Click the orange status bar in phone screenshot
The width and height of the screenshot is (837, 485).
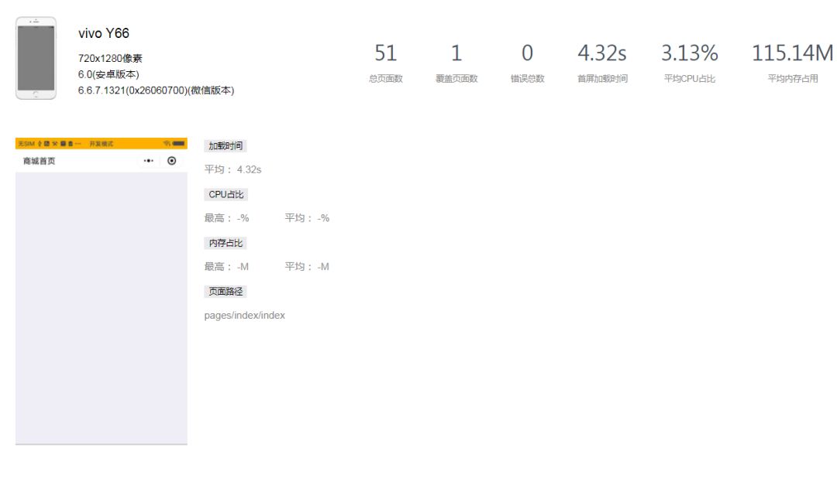tap(102, 143)
